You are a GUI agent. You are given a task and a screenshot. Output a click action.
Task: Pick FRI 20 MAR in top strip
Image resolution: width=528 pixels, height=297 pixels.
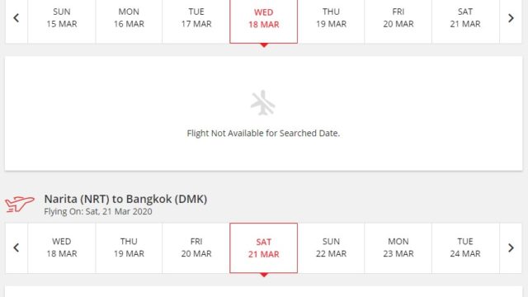[x=398, y=18]
